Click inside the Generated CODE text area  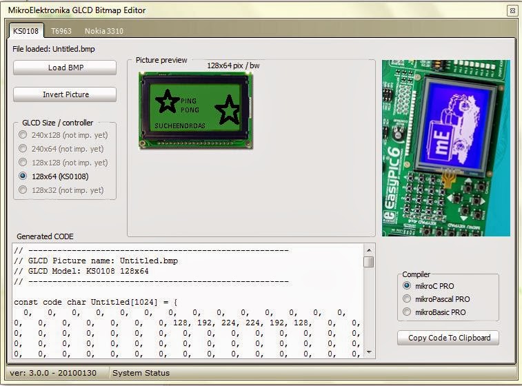point(188,301)
